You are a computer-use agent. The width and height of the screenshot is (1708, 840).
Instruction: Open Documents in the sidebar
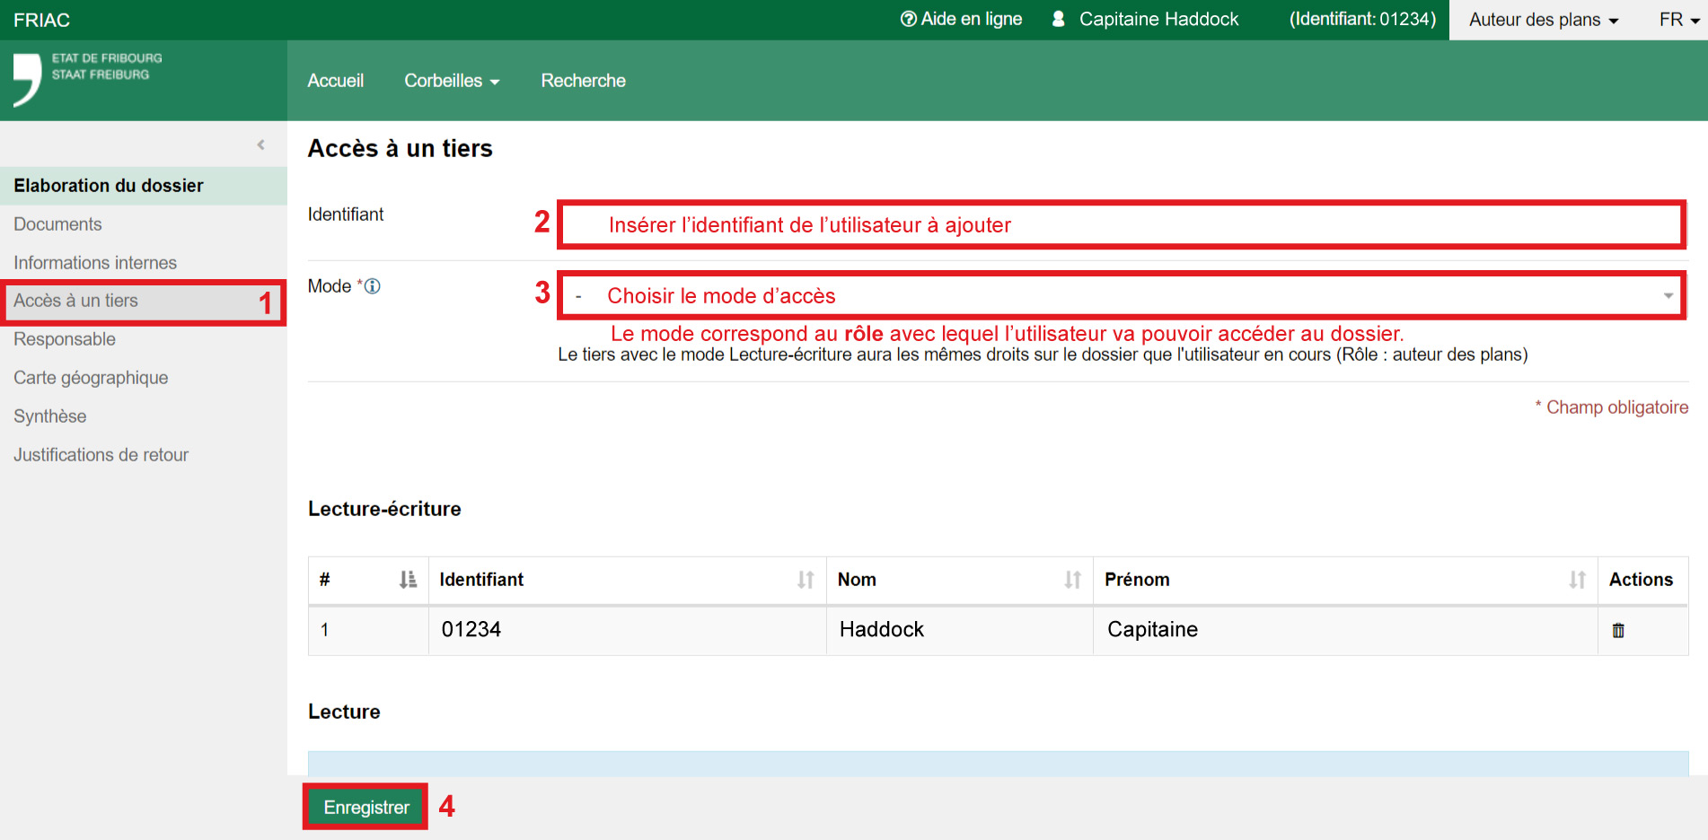click(57, 224)
